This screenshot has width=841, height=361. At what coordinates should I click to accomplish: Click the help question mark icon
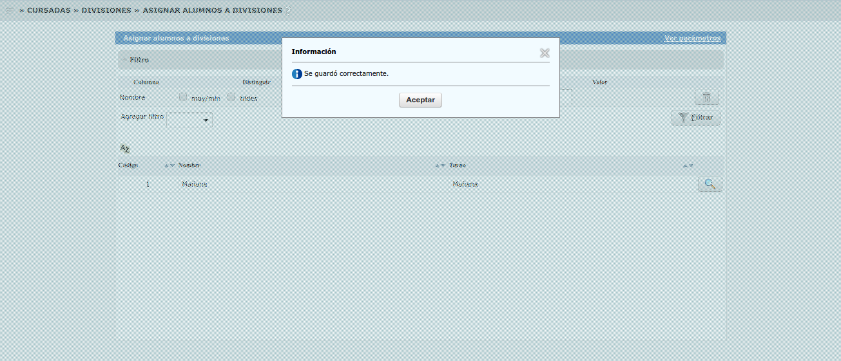click(x=288, y=11)
